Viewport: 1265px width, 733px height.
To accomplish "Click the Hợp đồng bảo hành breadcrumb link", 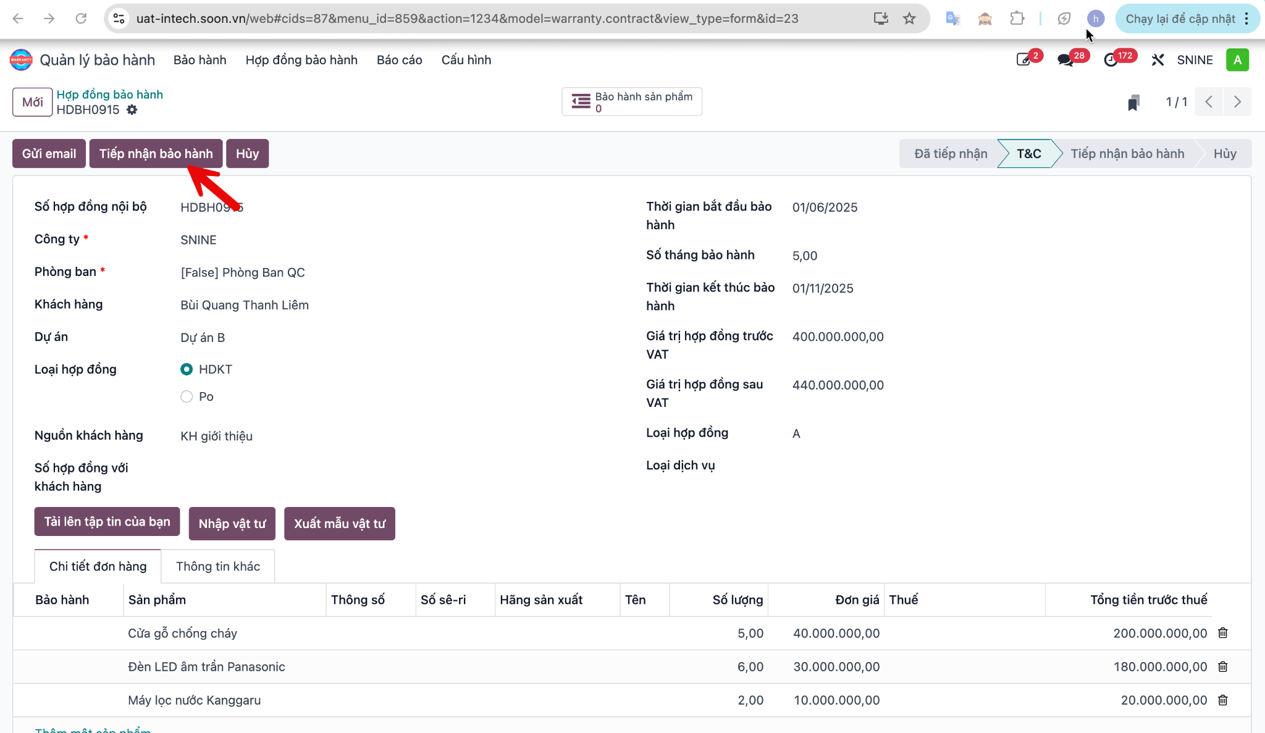I will pyautogui.click(x=110, y=94).
